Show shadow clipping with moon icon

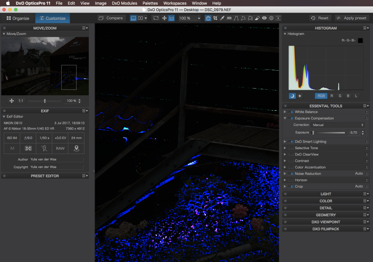[x=292, y=96]
